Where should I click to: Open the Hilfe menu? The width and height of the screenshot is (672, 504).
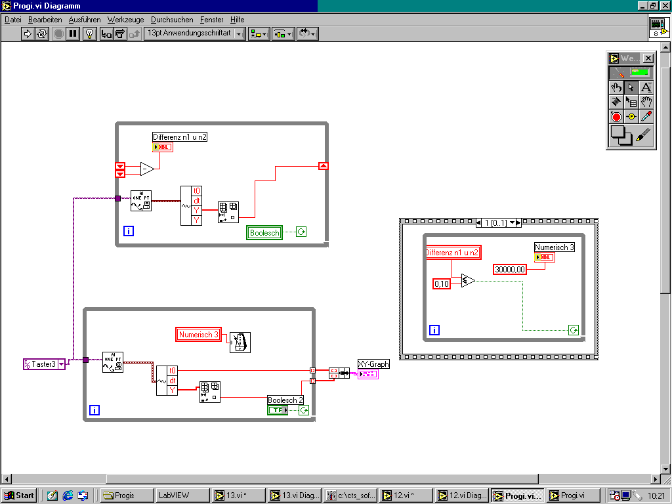pos(237,20)
